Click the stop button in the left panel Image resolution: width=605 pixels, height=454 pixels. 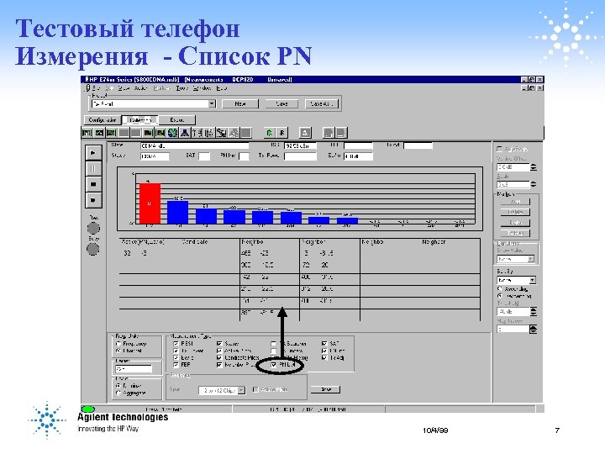[x=93, y=184]
